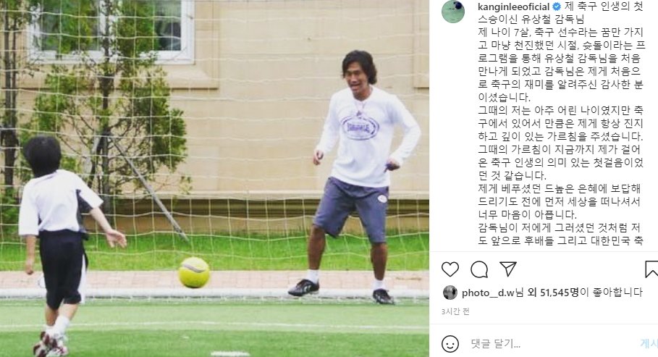Save post with bookmark icon
The width and height of the screenshot is (658, 357).
[651, 269]
